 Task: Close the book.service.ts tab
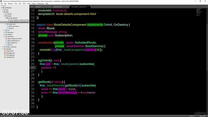(67, 7)
